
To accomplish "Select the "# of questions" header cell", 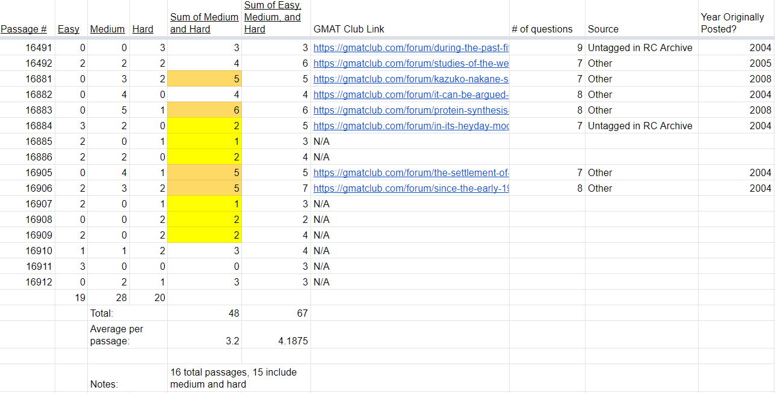I will click(x=541, y=29).
